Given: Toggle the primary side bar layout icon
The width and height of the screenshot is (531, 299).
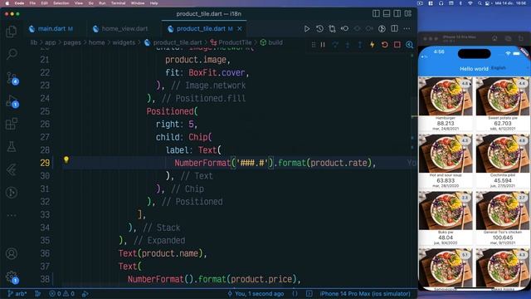Looking at the screenshot, I should (x=376, y=13).
